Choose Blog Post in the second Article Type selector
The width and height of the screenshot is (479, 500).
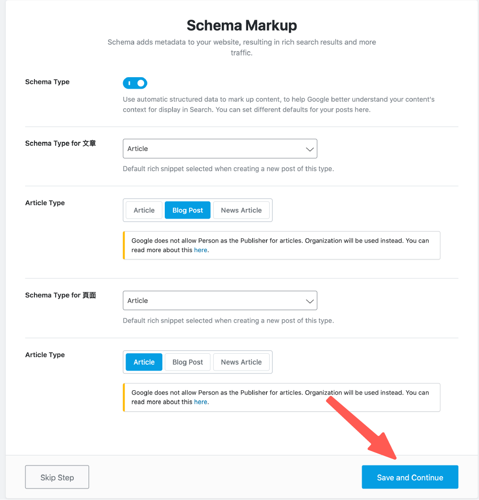187,362
